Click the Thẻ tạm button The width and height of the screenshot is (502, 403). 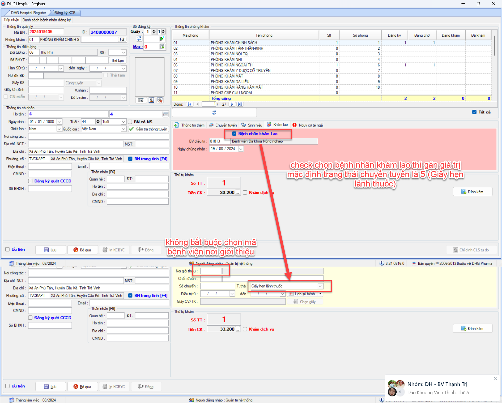coord(117,61)
